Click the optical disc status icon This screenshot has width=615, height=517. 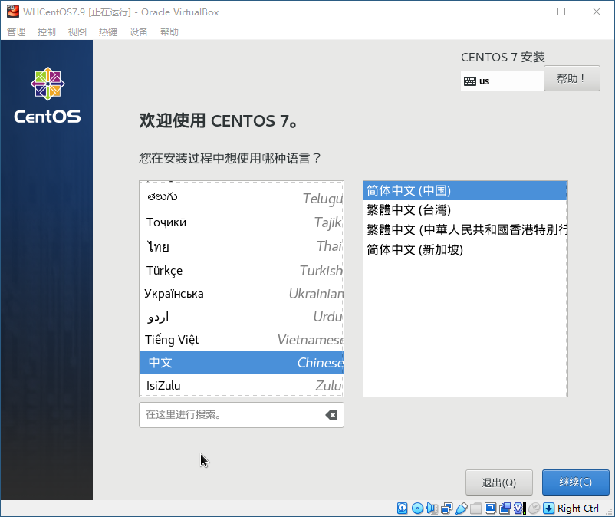417,509
